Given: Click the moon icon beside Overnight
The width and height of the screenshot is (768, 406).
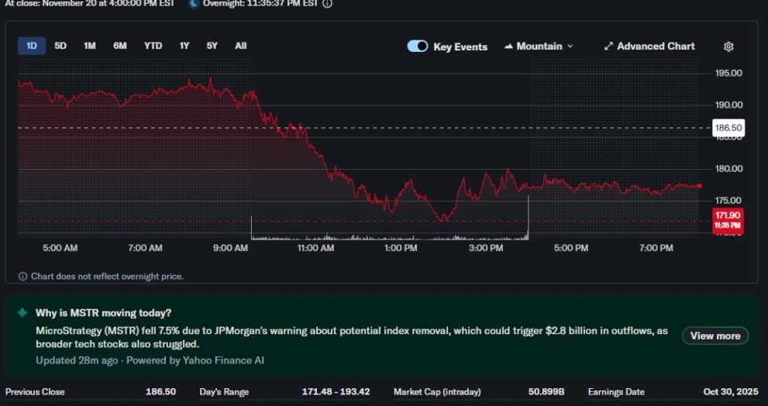Looking at the screenshot, I should point(193,4).
